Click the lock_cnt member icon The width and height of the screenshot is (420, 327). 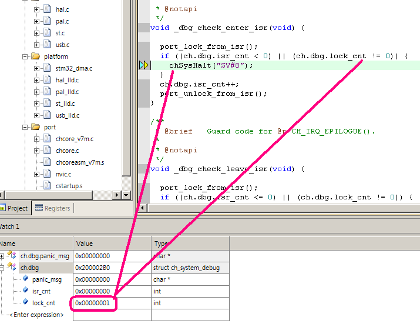pos(25,302)
